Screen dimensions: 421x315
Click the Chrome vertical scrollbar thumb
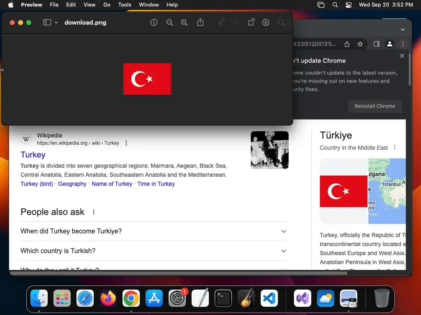(x=410, y=69)
